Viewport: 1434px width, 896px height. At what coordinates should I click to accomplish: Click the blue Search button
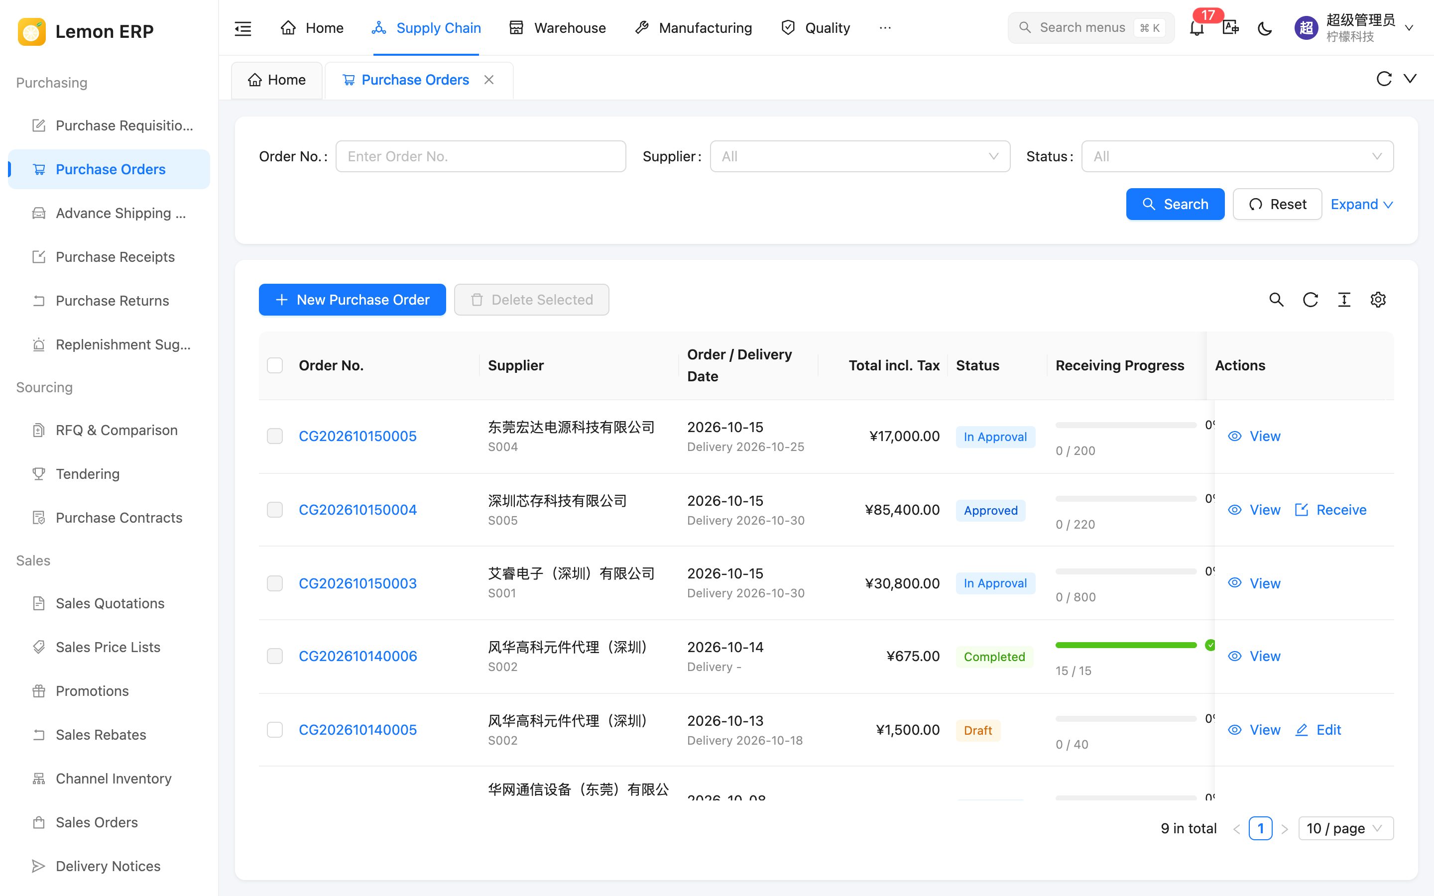tap(1175, 205)
